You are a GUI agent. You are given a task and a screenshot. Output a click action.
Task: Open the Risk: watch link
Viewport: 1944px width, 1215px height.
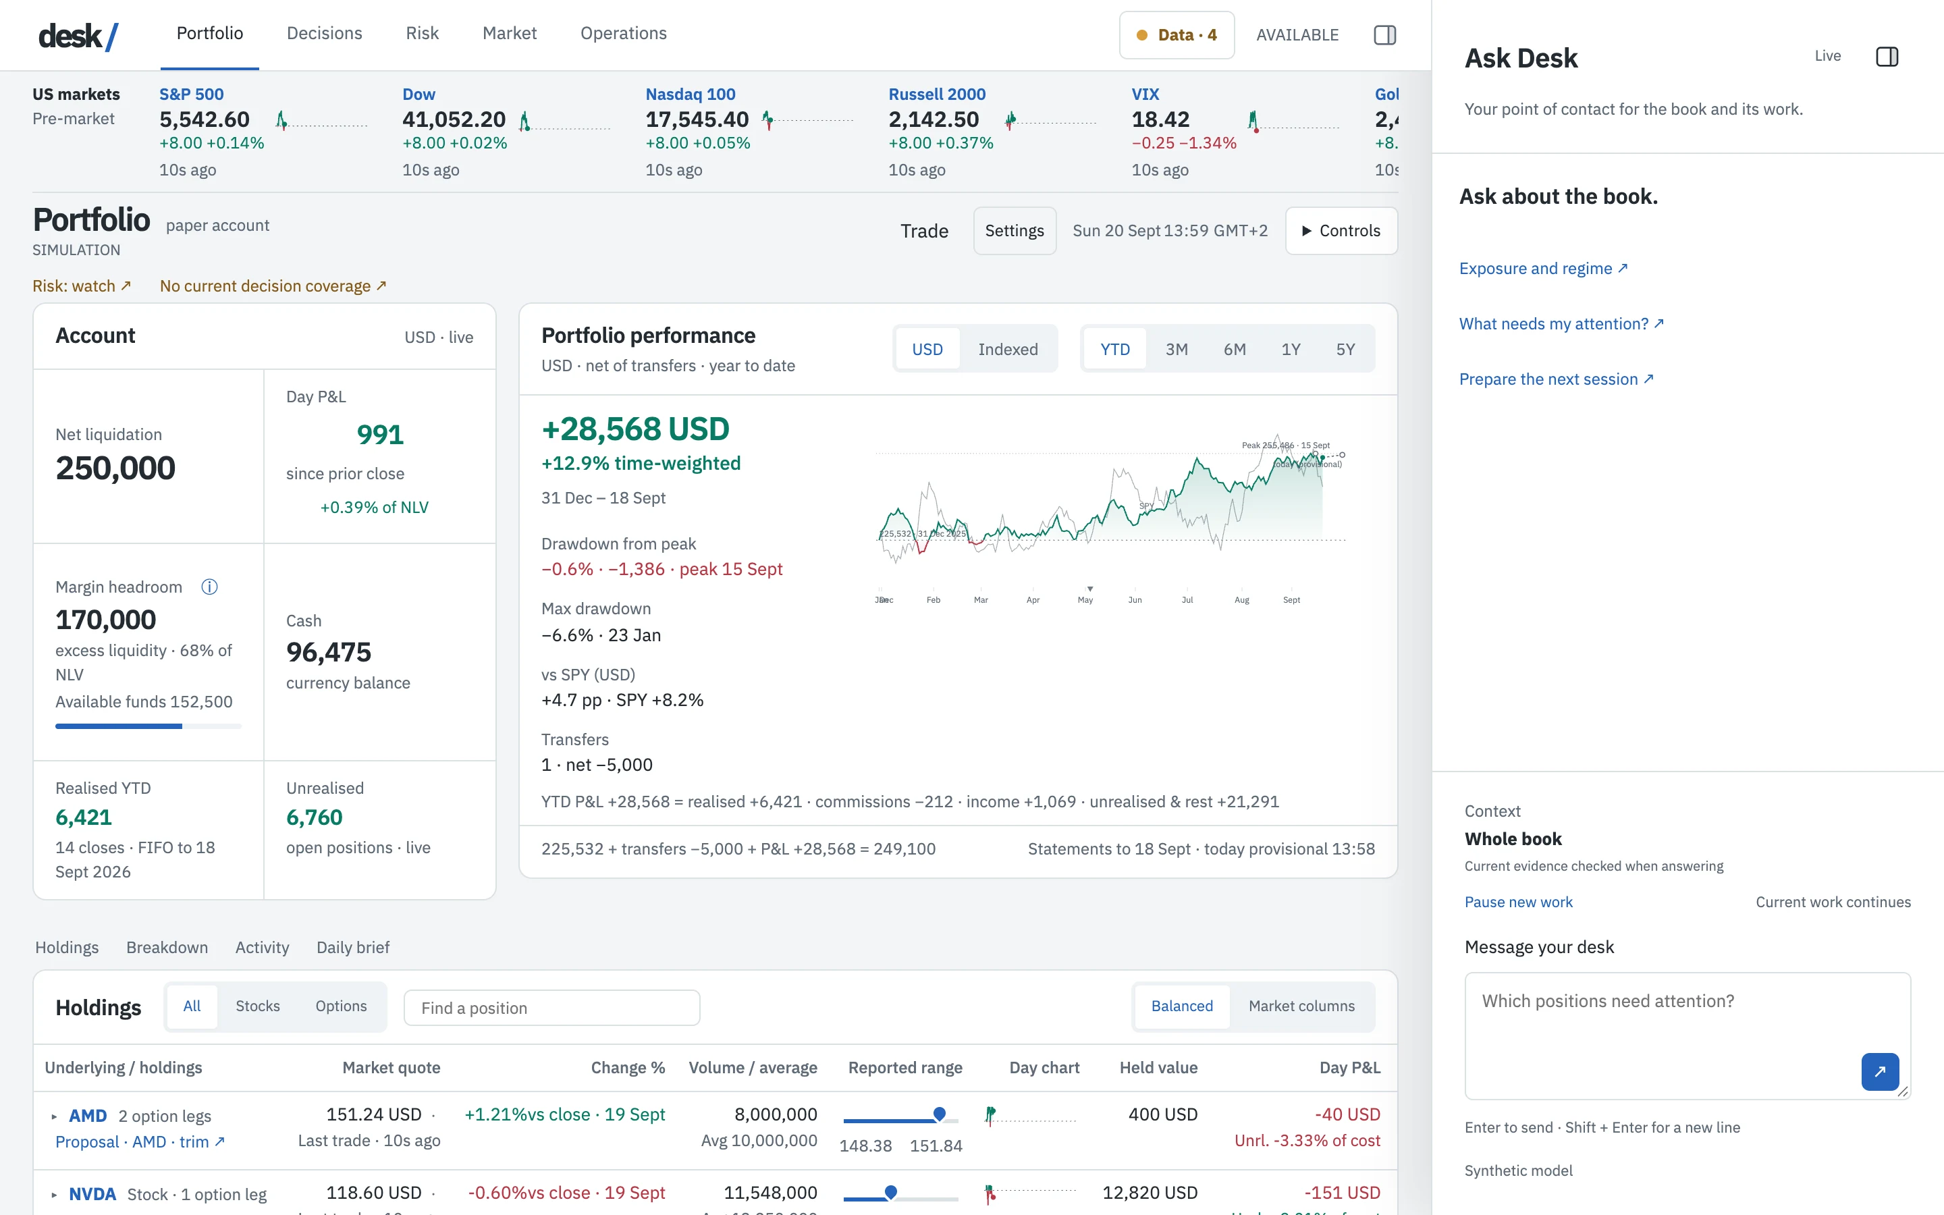point(81,286)
